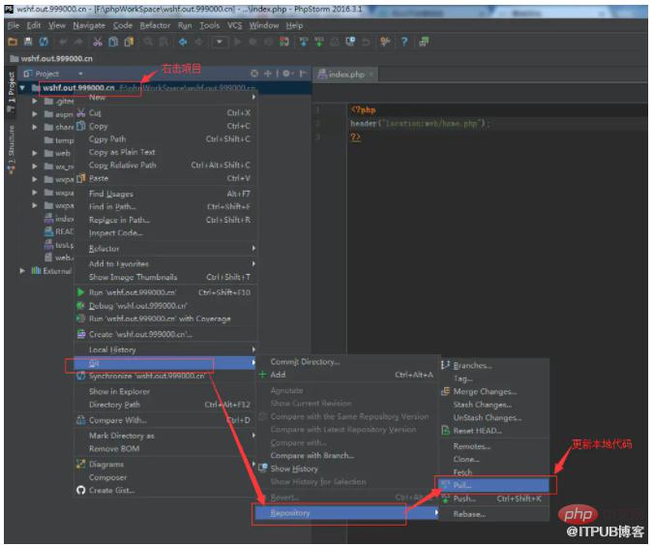Open the New submenu arrow

(253, 97)
